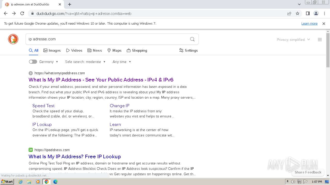Image resolution: width=330 pixels, height=185 pixels.
Task: Click the Learn more link
Action: click(x=309, y=23)
